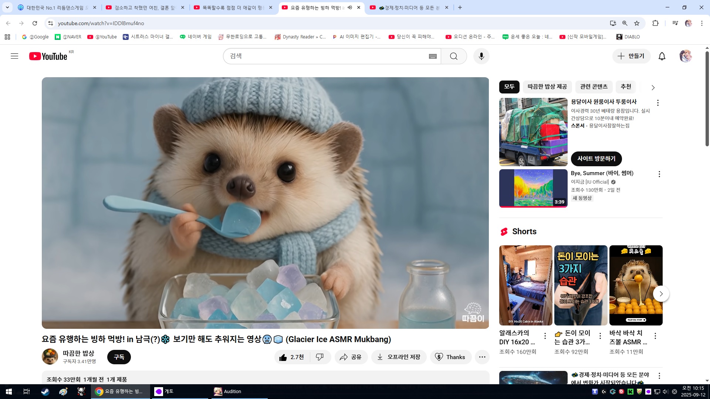
Task: Open notifications bell
Action: click(662, 56)
